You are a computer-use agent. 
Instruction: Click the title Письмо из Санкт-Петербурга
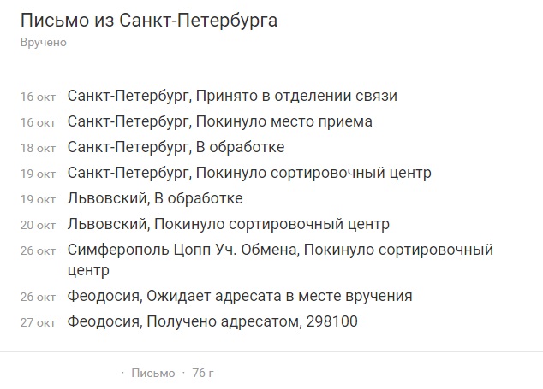click(x=149, y=21)
